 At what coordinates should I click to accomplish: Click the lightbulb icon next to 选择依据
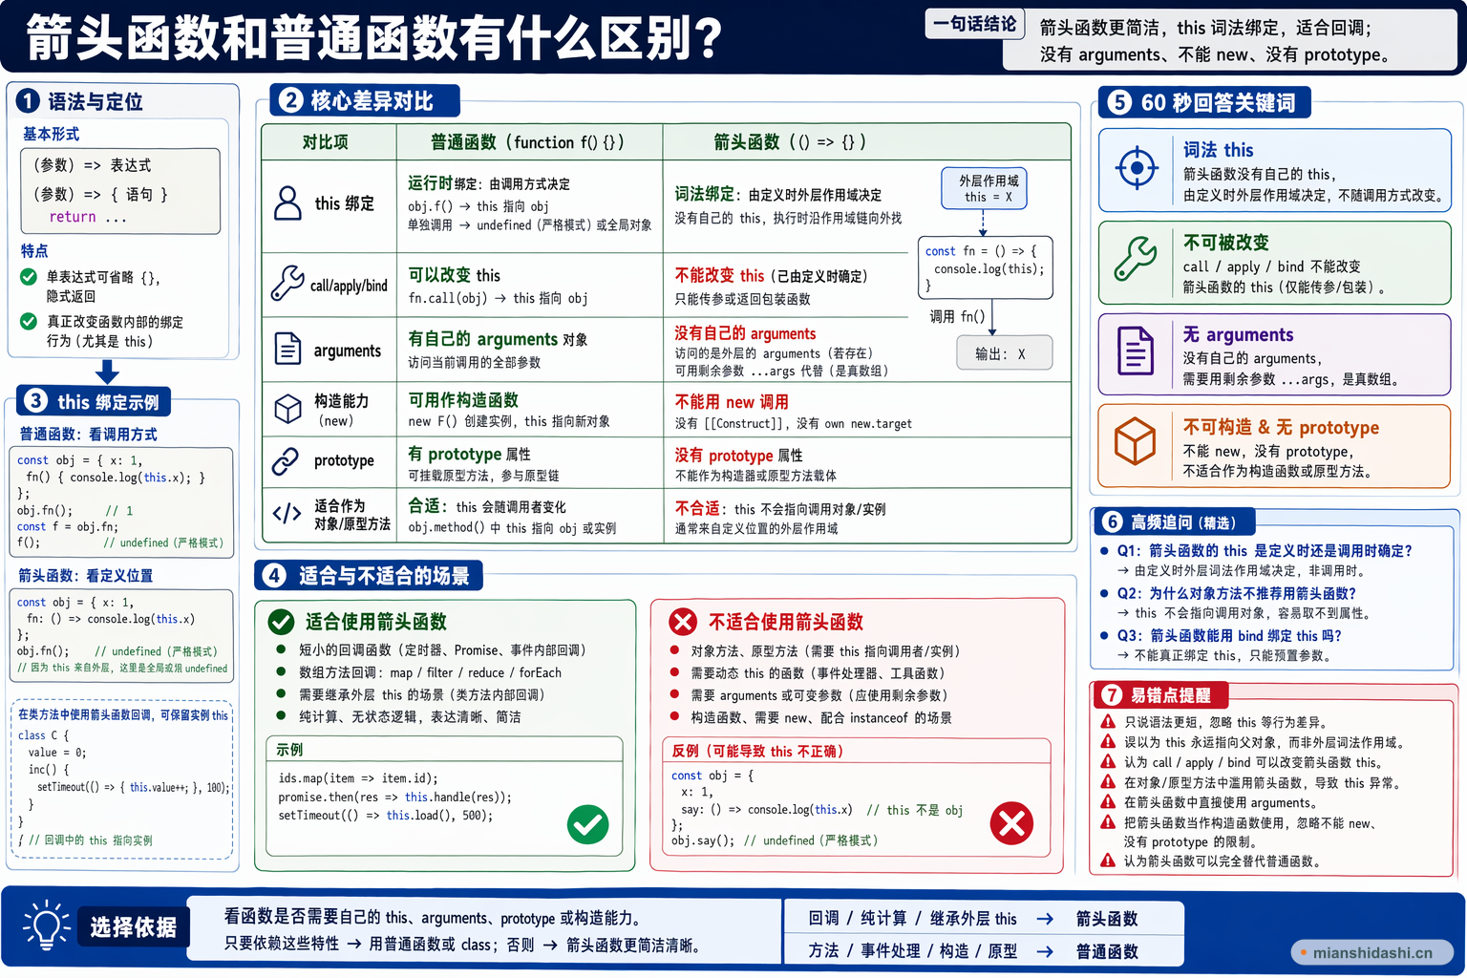pos(46,925)
